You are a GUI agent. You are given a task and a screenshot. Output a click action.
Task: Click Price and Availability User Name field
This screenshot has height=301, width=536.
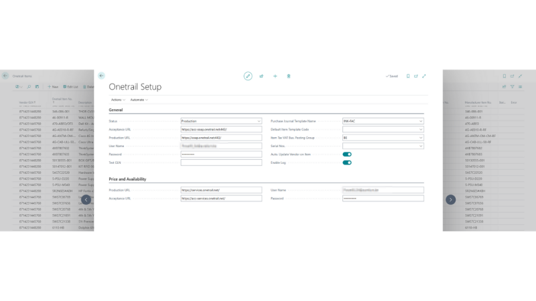(x=383, y=190)
